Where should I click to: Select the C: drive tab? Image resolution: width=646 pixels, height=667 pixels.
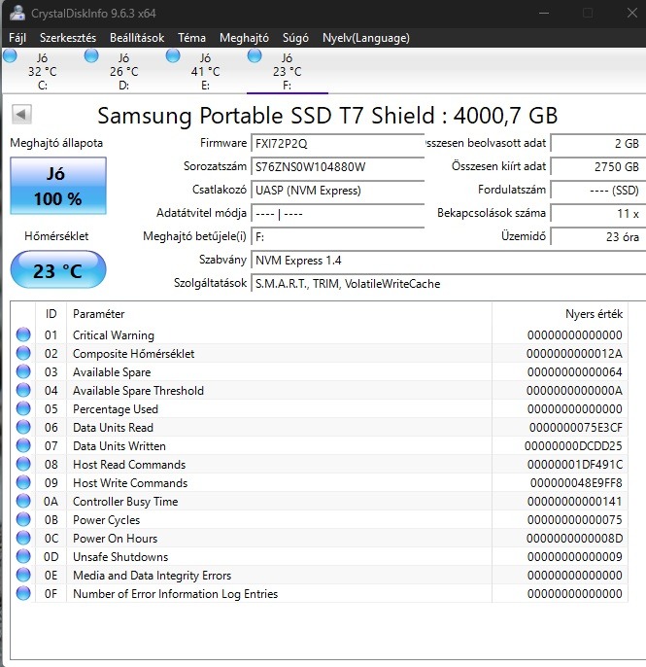coord(42,72)
